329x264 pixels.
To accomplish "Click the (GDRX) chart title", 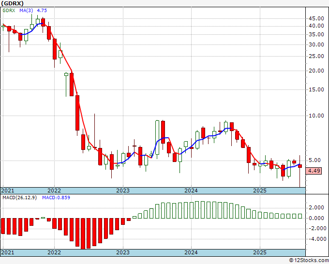I will [13, 3].
